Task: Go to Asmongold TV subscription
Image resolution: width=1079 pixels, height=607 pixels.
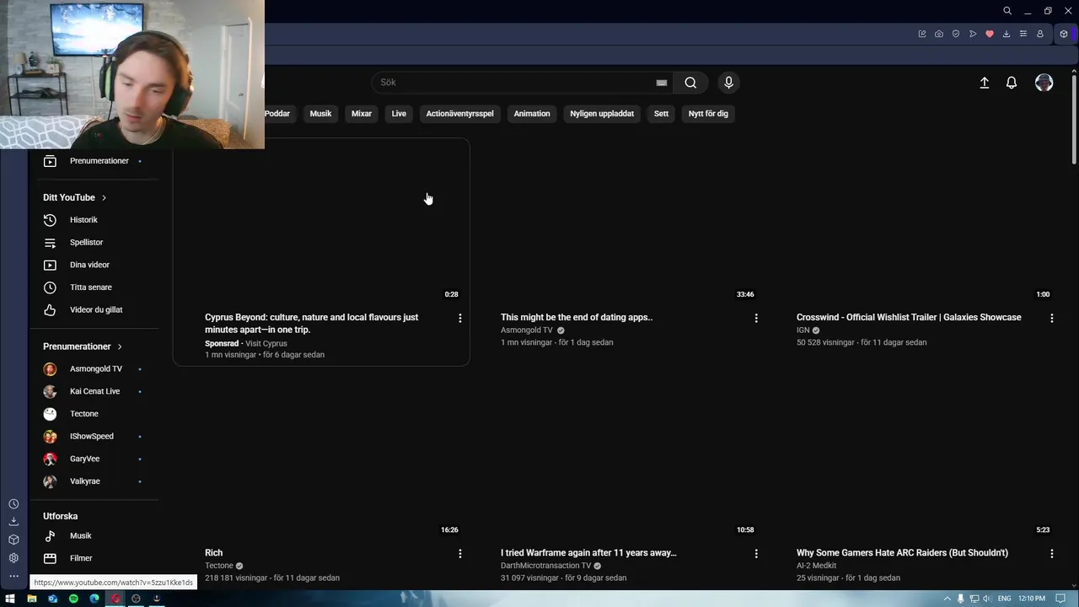Action: (94, 369)
